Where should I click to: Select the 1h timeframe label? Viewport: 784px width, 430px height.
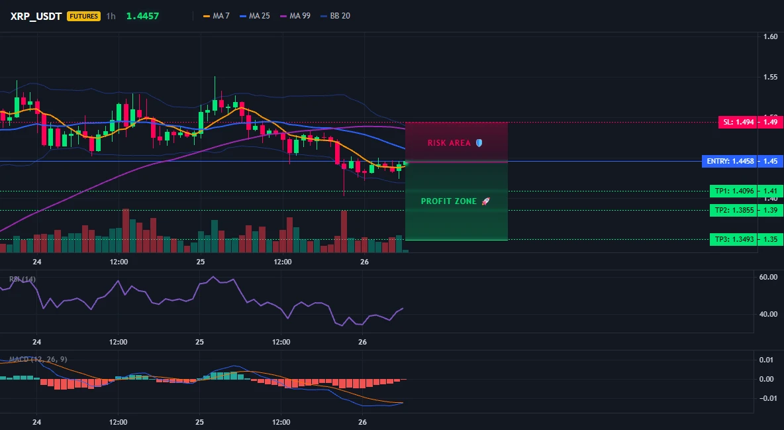[x=111, y=16]
